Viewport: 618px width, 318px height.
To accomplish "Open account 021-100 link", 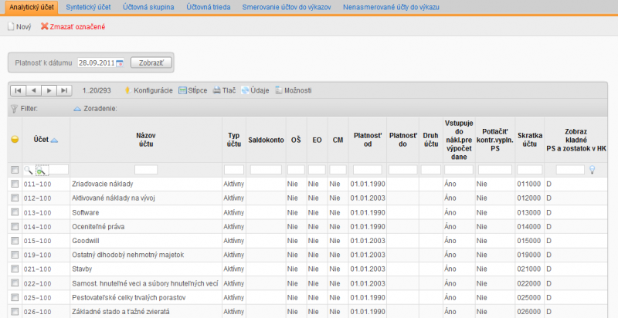I will (37, 269).
